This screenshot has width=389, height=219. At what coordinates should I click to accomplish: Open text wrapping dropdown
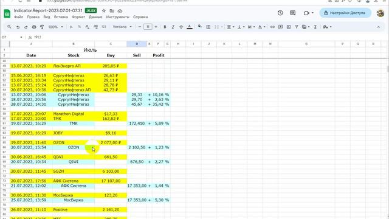pos(251,27)
